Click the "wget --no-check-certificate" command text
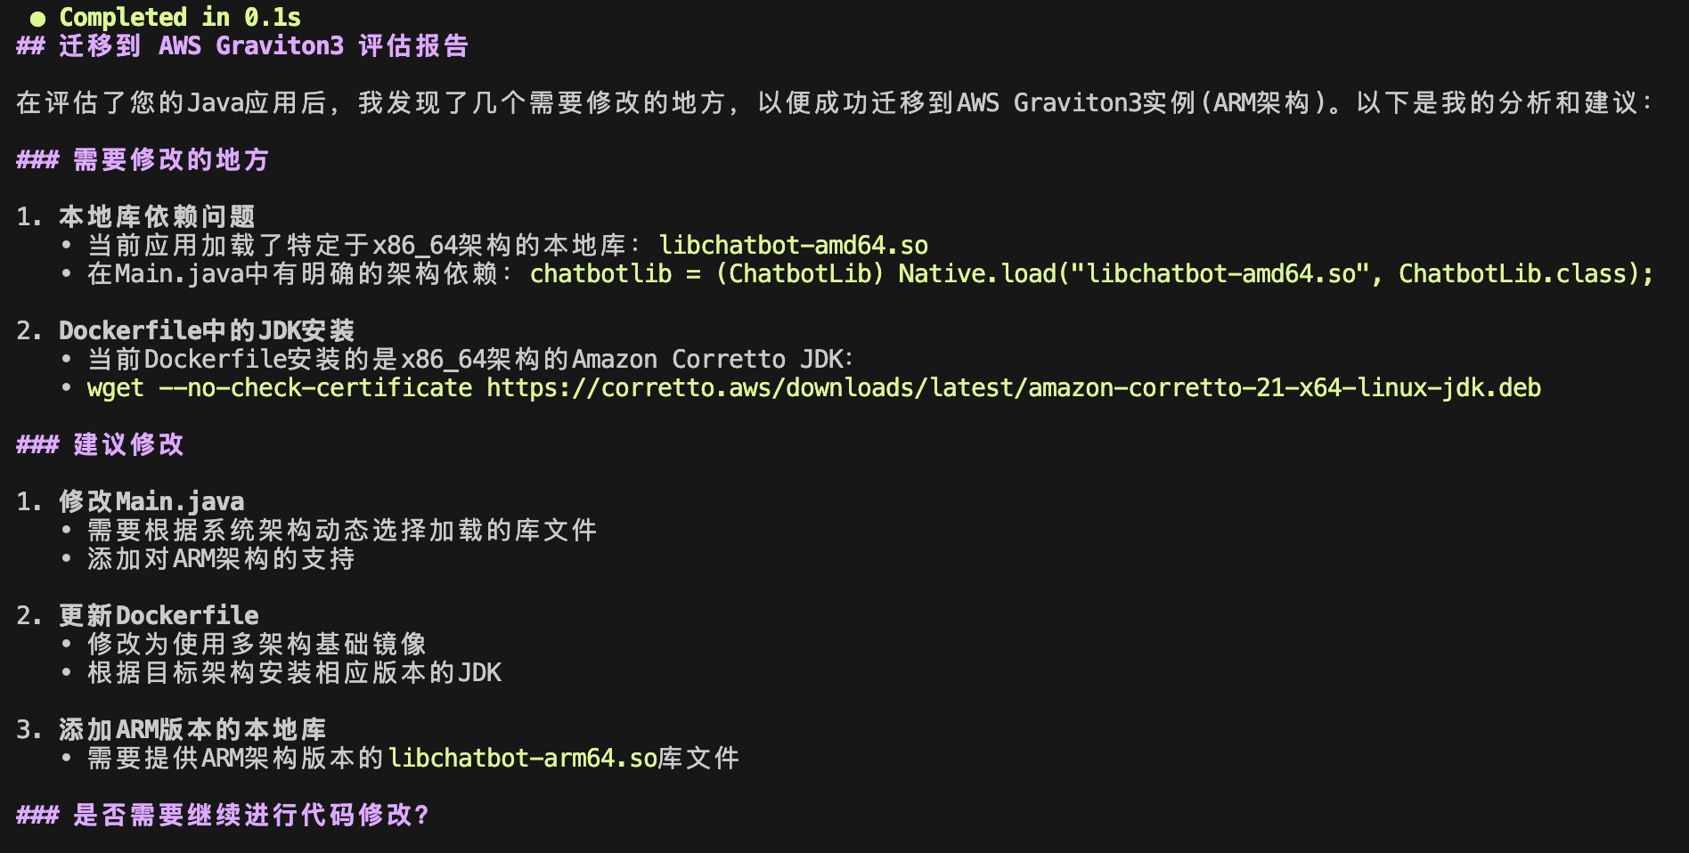Image resolution: width=1689 pixels, height=853 pixels. click(x=280, y=388)
